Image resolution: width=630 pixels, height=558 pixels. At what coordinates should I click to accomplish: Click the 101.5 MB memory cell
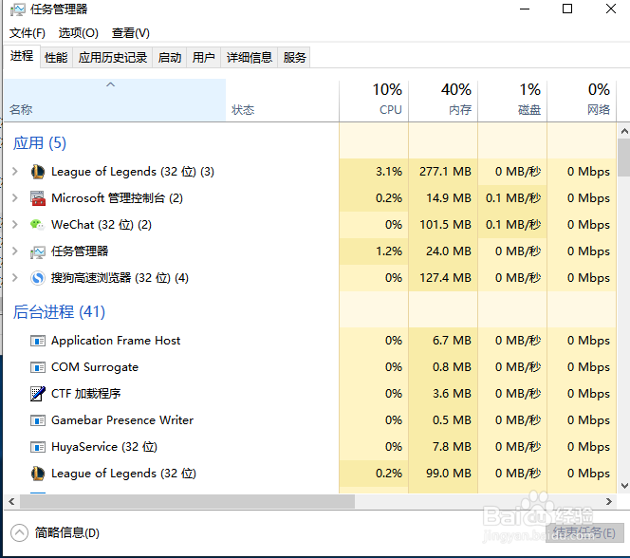445,225
